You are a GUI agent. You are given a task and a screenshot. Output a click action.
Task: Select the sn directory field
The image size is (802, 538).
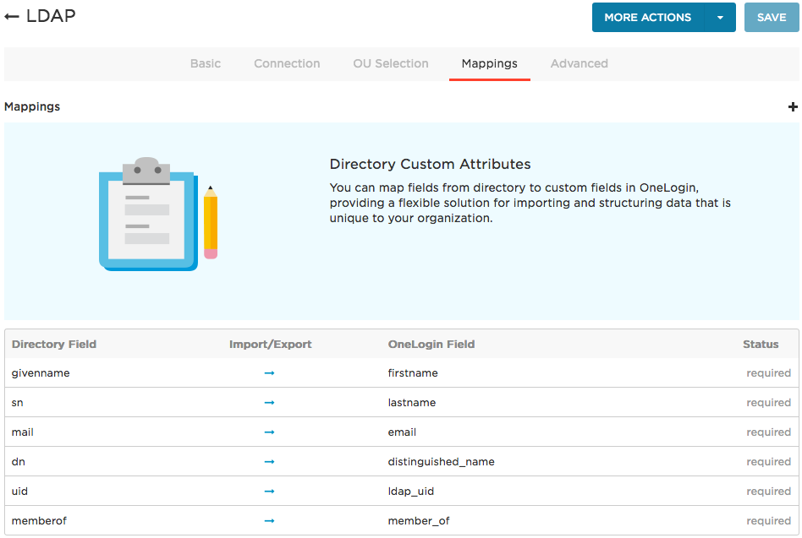18,403
